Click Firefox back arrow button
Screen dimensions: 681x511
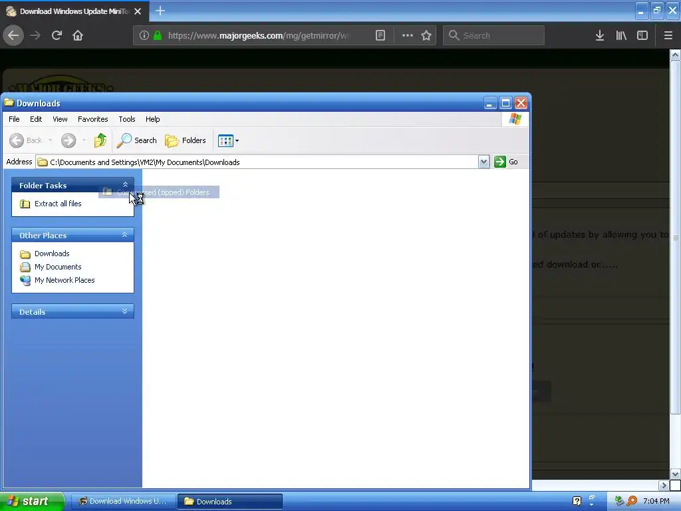tap(13, 35)
